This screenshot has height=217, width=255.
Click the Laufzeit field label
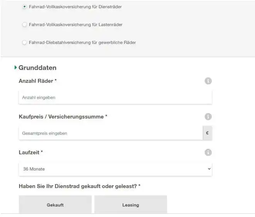[x=31, y=153]
